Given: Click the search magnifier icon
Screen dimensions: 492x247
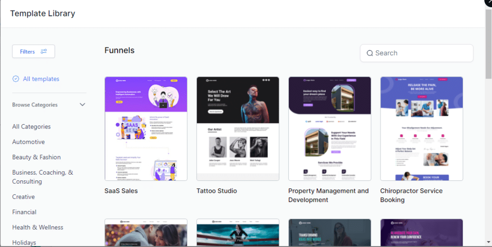Looking at the screenshot, I should [x=369, y=53].
